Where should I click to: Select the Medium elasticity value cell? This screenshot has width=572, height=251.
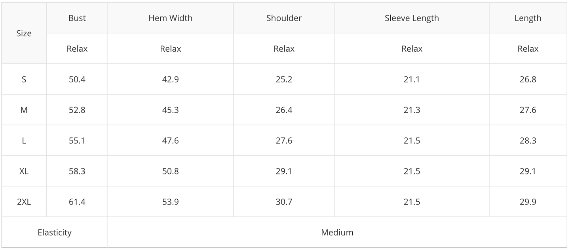[x=337, y=232]
